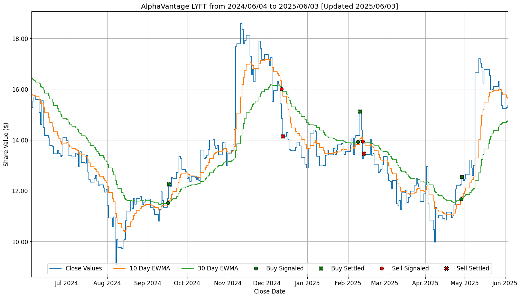
Task: Select the '30 Day EWMA' legend label
Action: 218,268
